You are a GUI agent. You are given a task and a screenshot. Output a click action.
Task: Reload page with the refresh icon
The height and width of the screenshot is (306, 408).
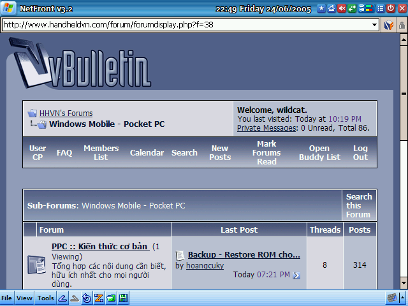pos(87,298)
